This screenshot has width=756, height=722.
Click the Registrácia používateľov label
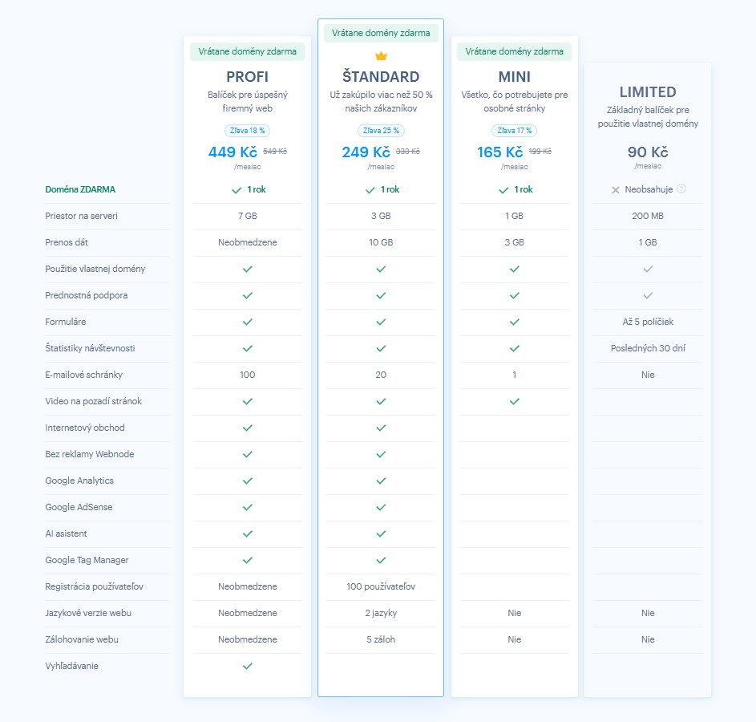94,586
